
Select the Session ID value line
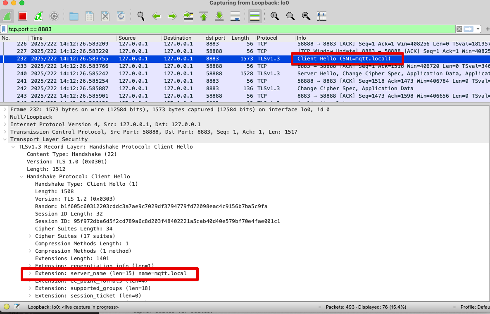tap(157, 221)
